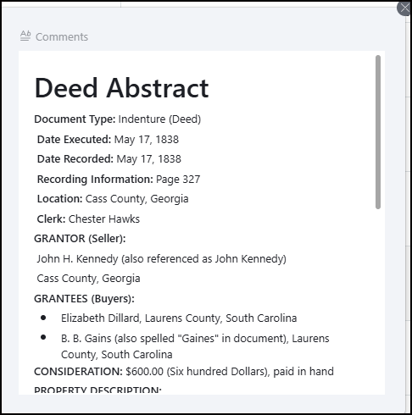Click the Comments field type icon
Screen dimensions: 412x415
(x=25, y=36)
